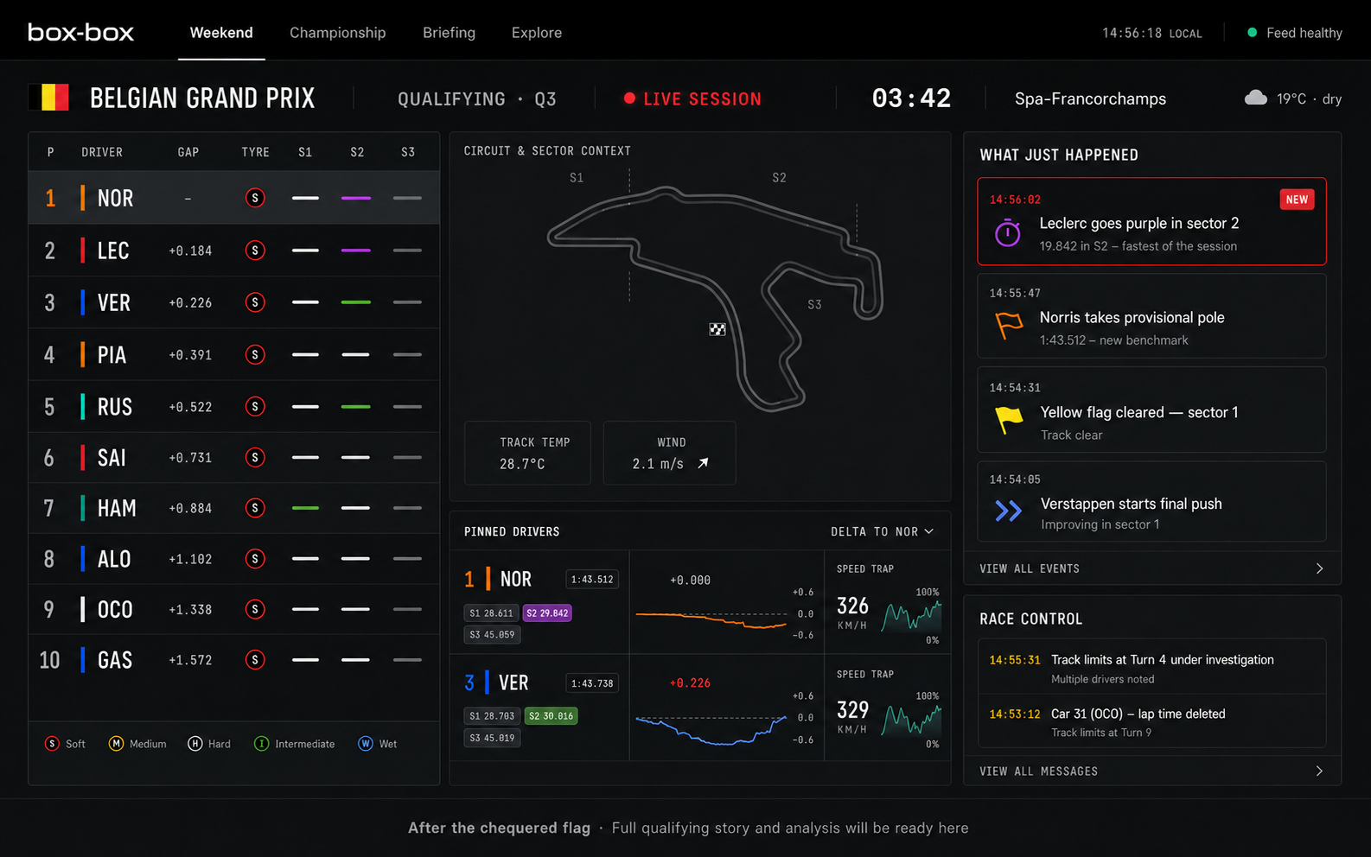Go to the Briefing tab
Image resolution: width=1371 pixels, height=857 pixels.
(x=449, y=33)
